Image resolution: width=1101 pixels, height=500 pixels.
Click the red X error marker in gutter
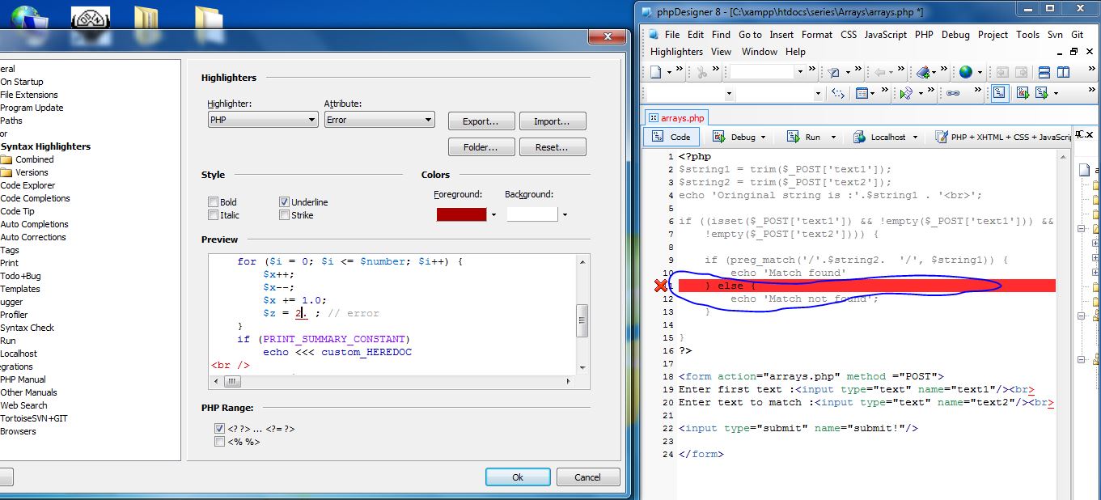click(x=661, y=286)
